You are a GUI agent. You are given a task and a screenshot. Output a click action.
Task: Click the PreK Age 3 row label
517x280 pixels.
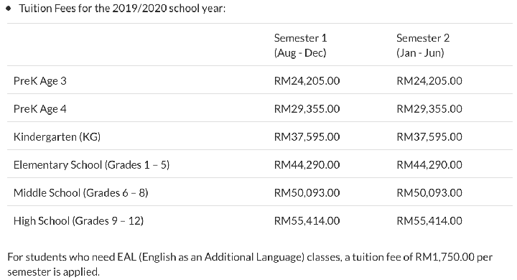tap(40, 81)
